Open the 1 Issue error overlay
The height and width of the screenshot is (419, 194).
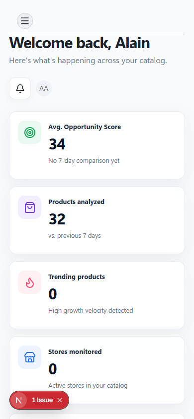(x=42, y=400)
